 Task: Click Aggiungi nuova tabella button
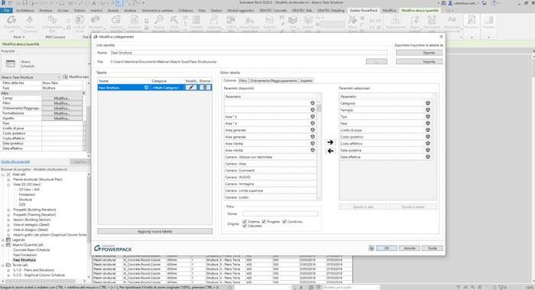[x=155, y=231]
